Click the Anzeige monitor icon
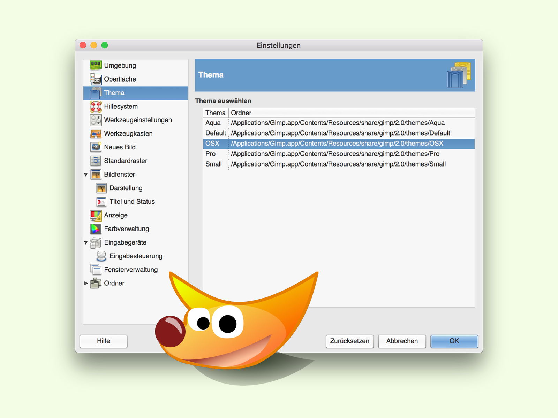Viewport: 558px width, 418px height. (x=96, y=215)
